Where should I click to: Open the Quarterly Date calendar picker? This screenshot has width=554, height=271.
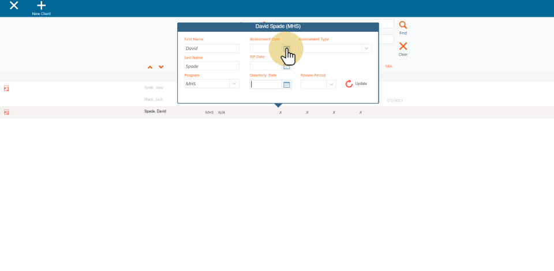point(286,84)
